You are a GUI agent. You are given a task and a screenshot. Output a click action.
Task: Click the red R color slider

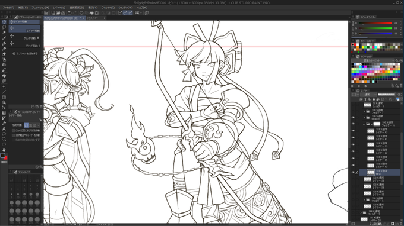375,23
